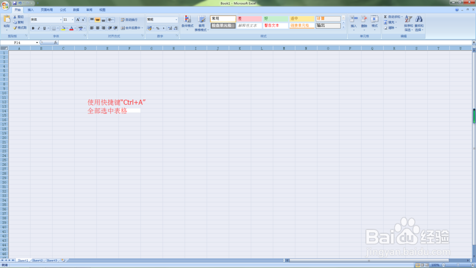476x268 pixels.
Task: Decrease font size with small A
Action: click(83, 20)
